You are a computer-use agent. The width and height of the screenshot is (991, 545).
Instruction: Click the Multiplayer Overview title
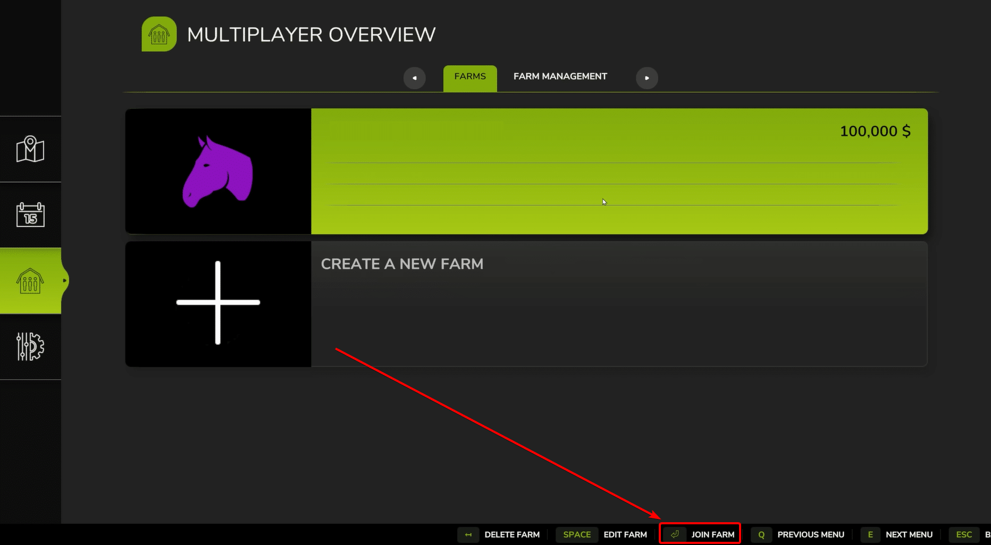[x=312, y=35]
